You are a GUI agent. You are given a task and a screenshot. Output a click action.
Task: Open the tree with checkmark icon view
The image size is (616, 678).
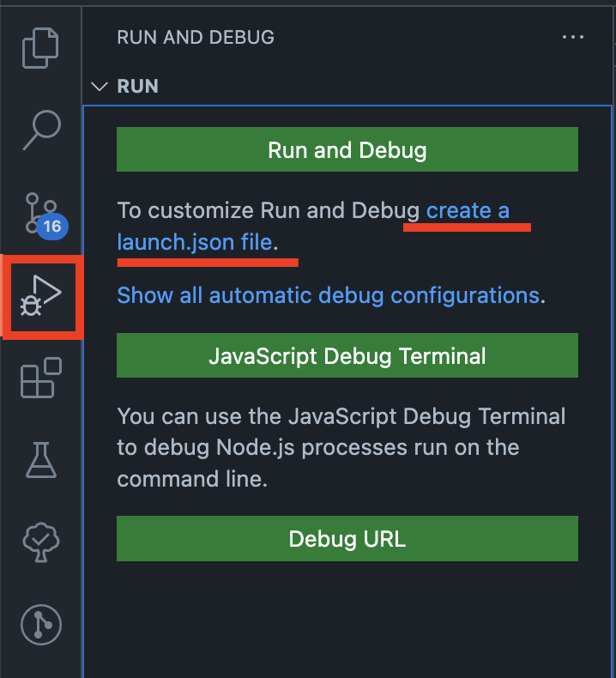click(41, 542)
